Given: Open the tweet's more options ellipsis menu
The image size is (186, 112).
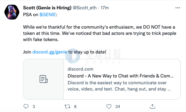Looking at the screenshot, I should (x=178, y=8).
